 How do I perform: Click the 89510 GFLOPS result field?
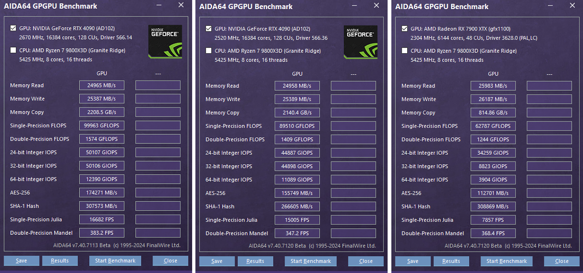(x=297, y=126)
